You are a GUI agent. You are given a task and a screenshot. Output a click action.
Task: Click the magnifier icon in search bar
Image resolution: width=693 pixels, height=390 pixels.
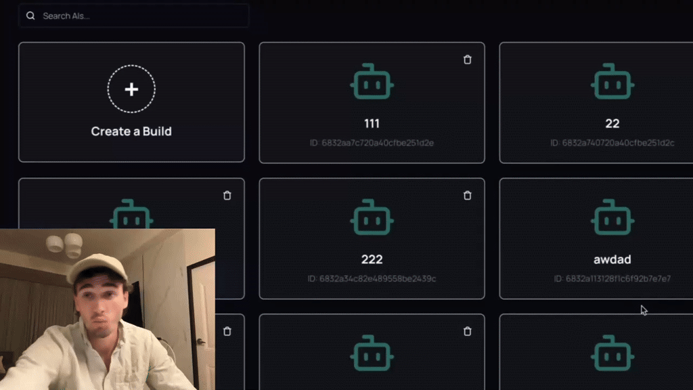click(x=30, y=16)
